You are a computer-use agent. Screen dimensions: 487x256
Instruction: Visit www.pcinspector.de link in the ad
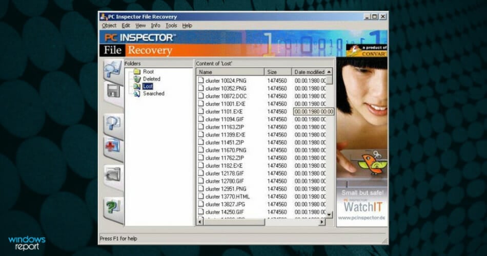361,218
